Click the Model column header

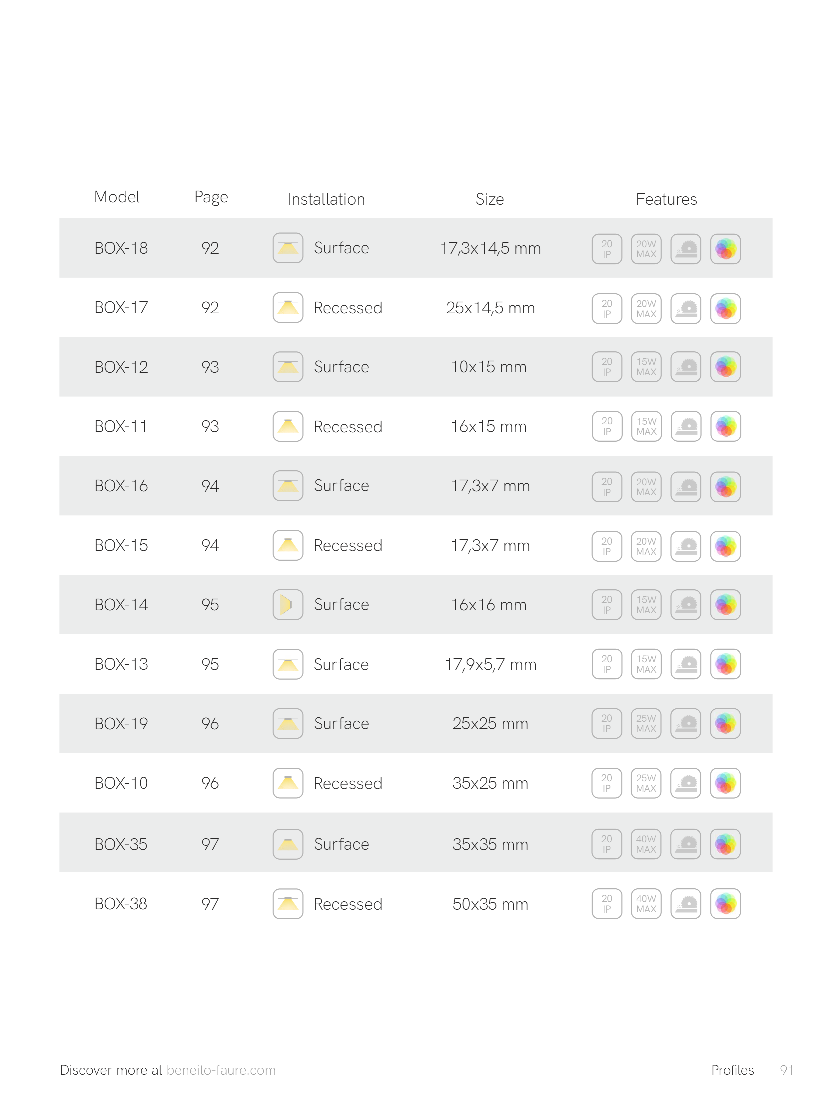[117, 197]
